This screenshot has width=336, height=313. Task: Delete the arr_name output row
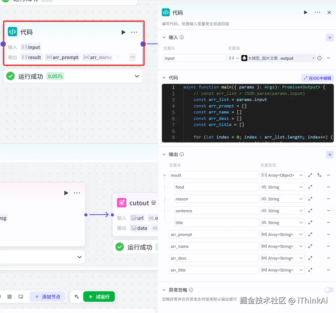point(329,246)
